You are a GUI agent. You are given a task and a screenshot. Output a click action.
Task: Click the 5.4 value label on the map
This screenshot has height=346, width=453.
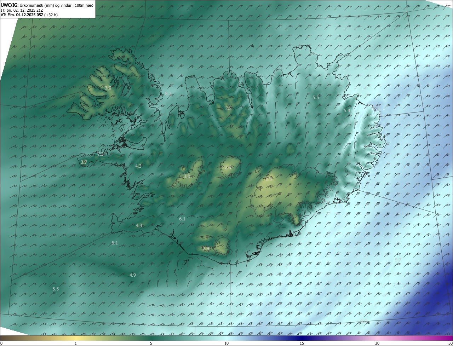347,111
